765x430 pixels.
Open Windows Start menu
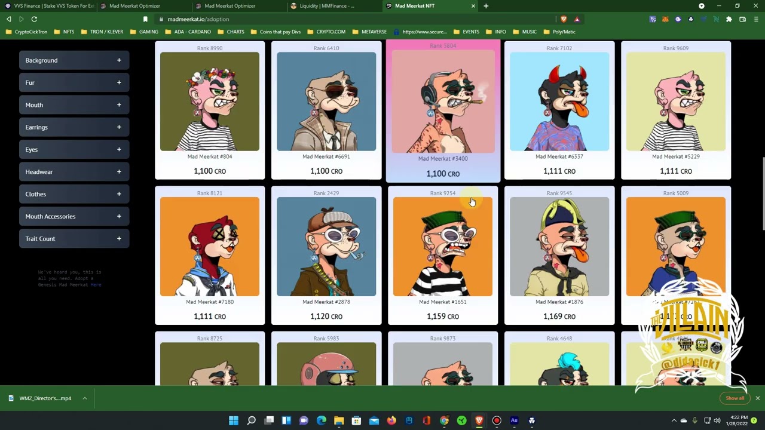tap(234, 420)
